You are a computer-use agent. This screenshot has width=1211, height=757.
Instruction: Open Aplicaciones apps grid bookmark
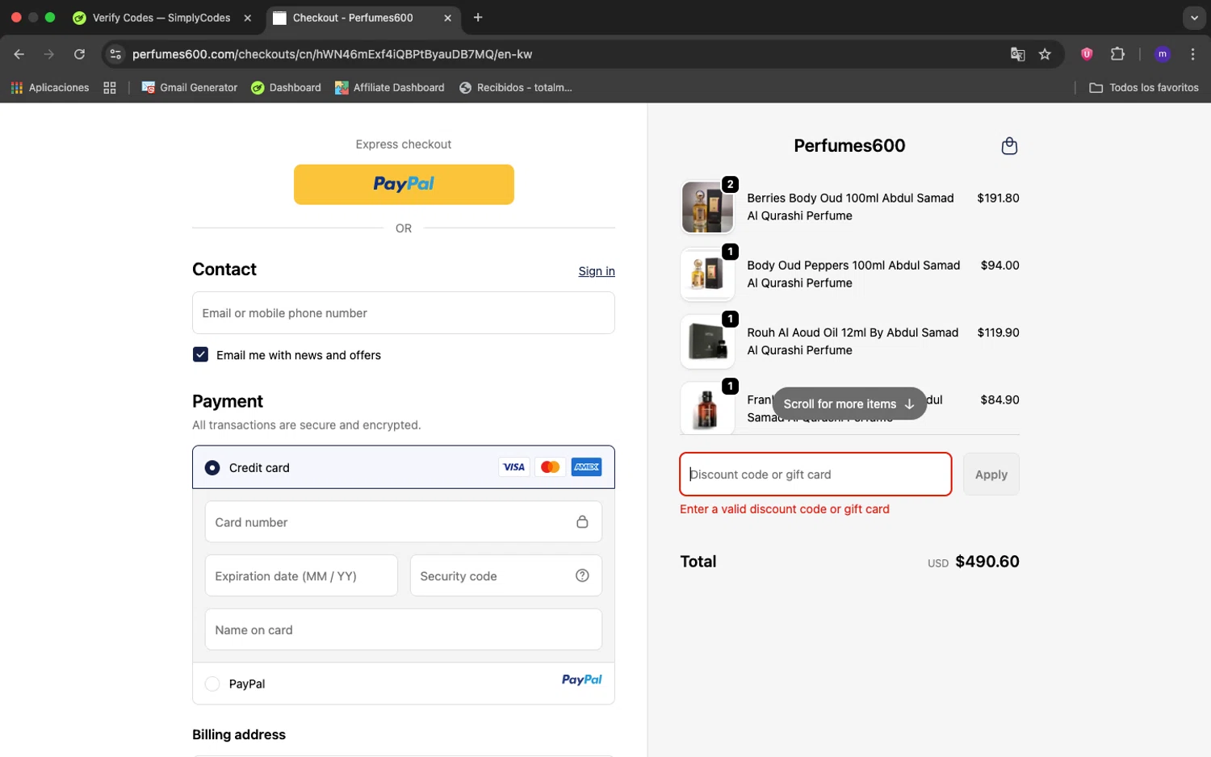[x=50, y=87]
